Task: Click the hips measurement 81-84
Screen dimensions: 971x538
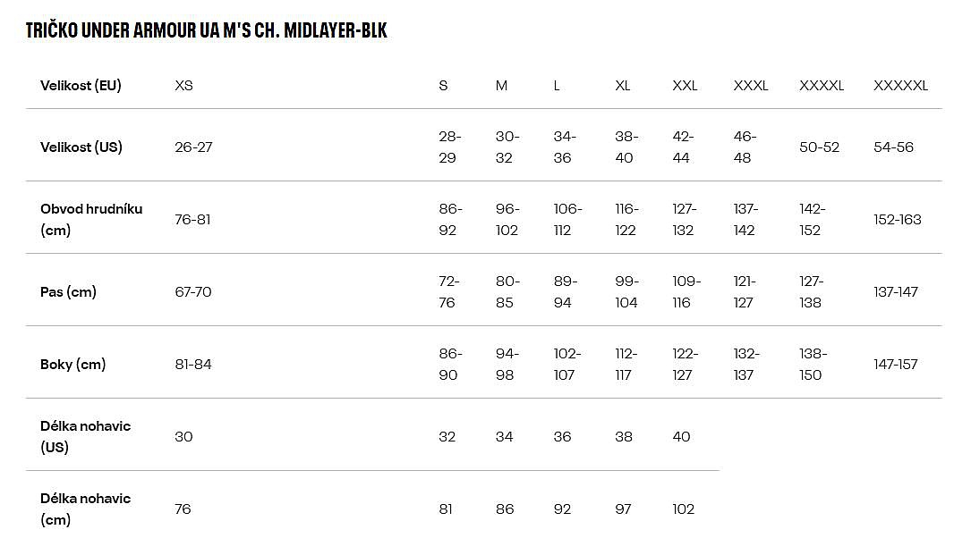Action: point(193,365)
